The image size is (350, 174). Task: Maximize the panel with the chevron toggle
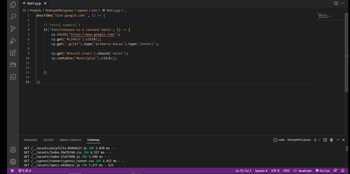338,140
